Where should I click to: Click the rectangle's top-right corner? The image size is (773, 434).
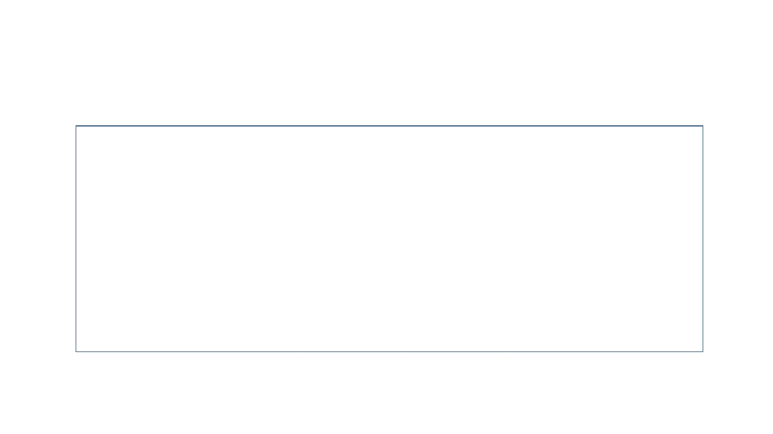click(x=703, y=126)
